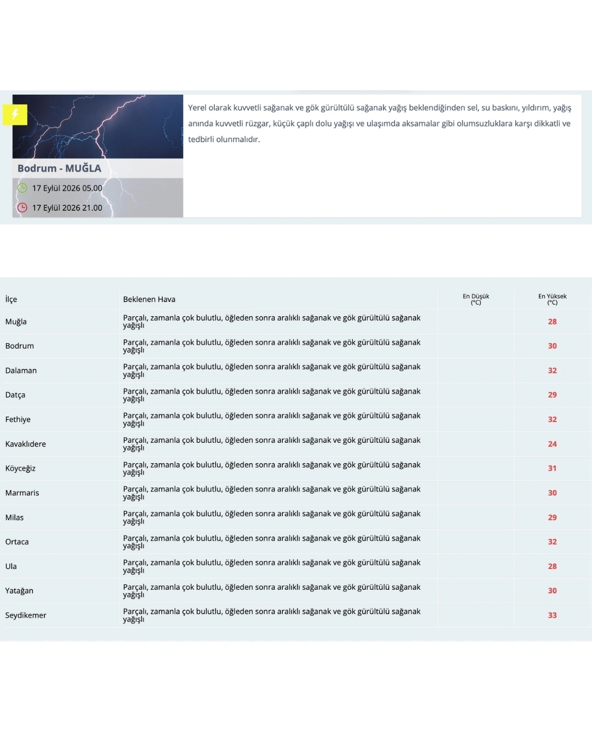
Task: Select the Muğla district row
Action: click(x=296, y=322)
